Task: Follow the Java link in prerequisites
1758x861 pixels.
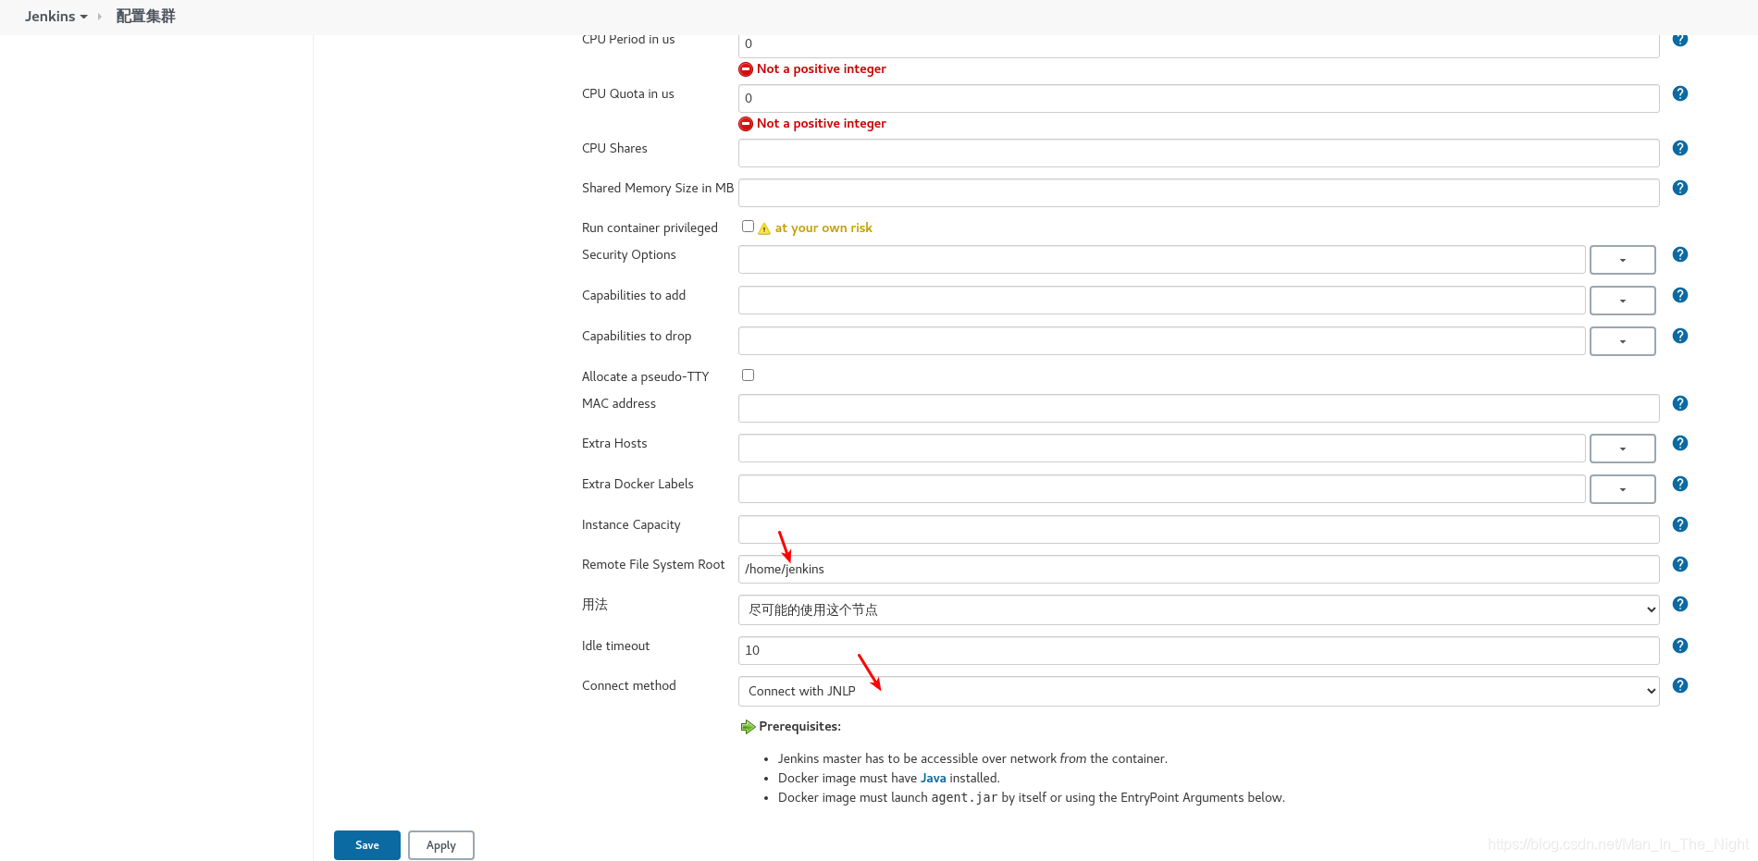Action: coord(933,779)
